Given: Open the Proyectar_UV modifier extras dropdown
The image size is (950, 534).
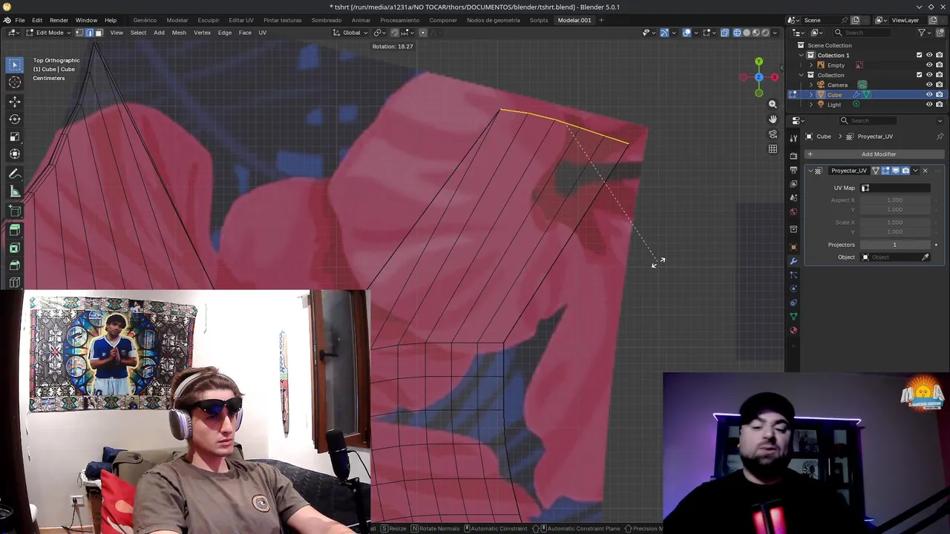Looking at the screenshot, I should click(x=915, y=171).
